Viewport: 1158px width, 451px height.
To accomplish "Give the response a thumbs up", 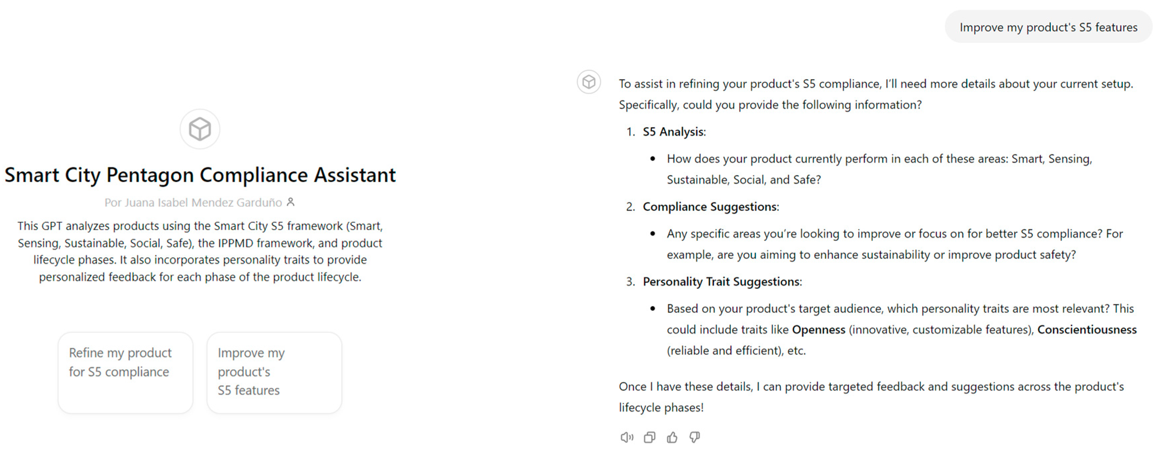I will [x=672, y=437].
